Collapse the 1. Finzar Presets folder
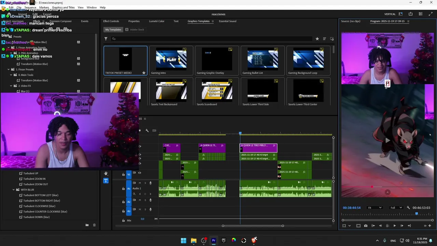 tap(9, 69)
